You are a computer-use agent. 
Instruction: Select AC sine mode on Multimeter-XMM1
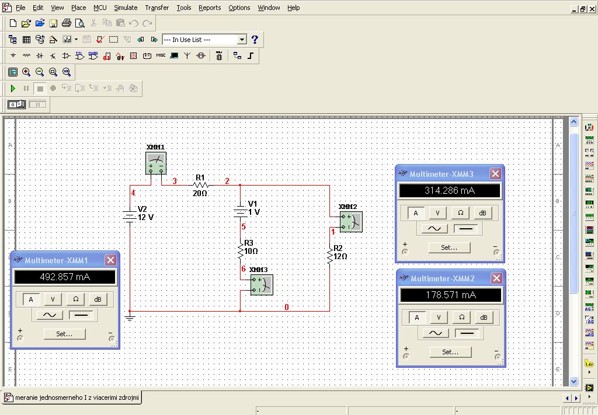click(50, 315)
